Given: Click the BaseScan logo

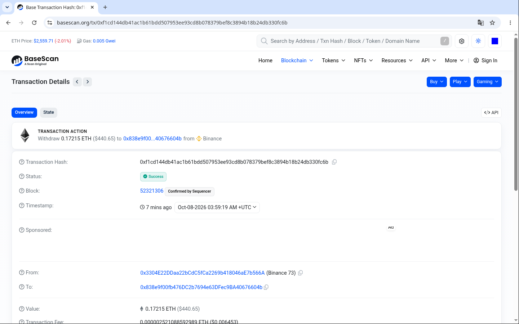Looking at the screenshot, I should (35, 60).
